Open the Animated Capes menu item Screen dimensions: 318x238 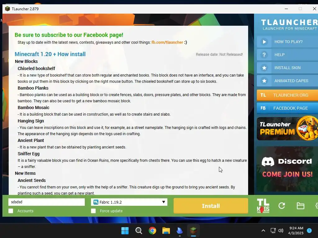(x=287, y=81)
